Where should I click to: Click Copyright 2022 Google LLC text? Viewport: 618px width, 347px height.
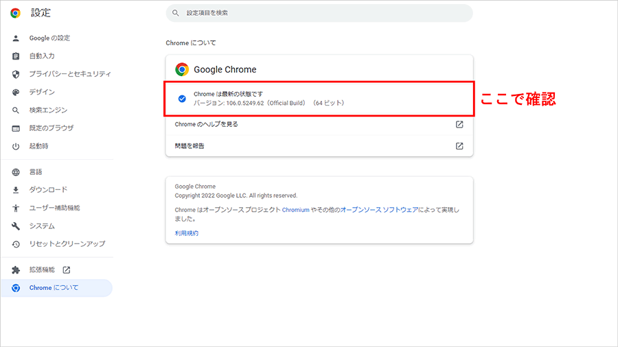click(236, 195)
